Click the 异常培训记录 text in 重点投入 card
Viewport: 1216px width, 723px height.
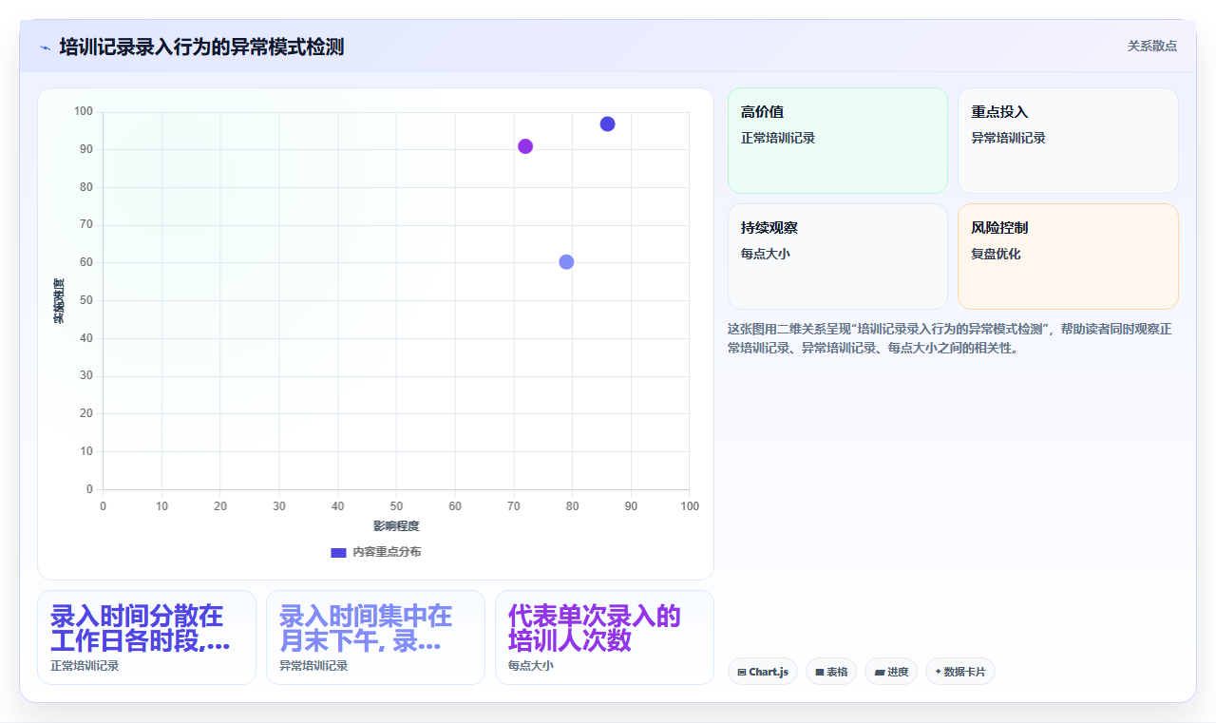click(1008, 138)
